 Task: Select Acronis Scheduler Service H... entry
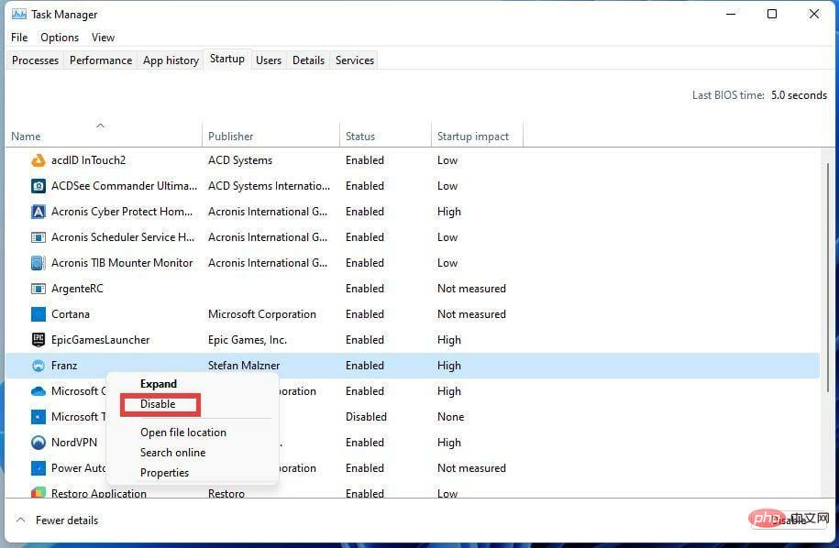(x=123, y=237)
